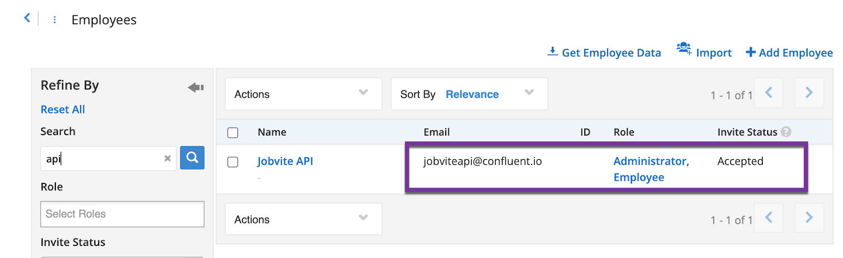This screenshot has width=843, height=258.
Task: Go to next page in top pagination
Action: point(809,93)
